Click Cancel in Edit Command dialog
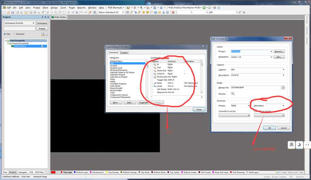Screen dimensions: 311x180 [x=284, y=128]
